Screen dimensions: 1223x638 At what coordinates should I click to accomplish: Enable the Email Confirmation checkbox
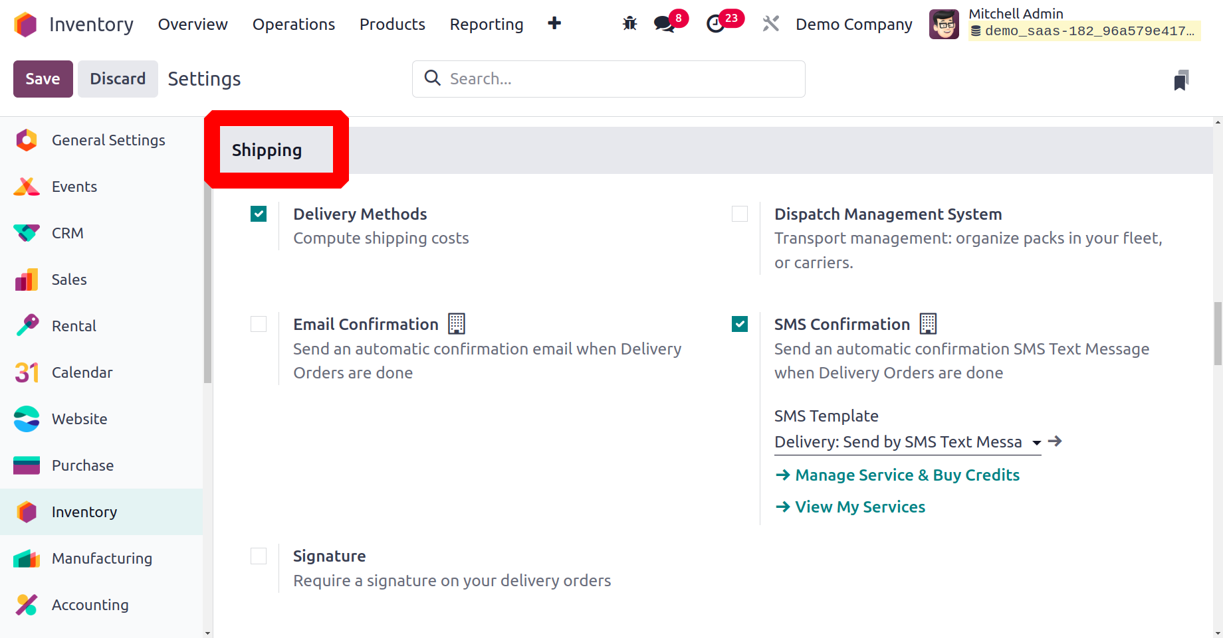259,324
